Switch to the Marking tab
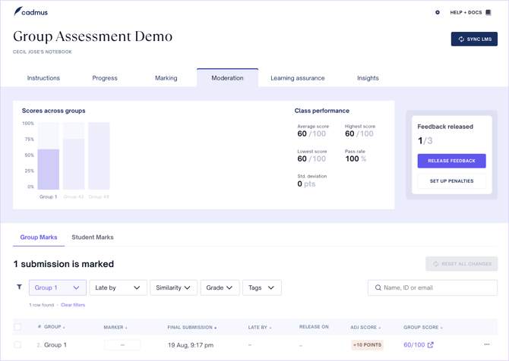Viewport: 509px width, 361px height. [x=166, y=78]
